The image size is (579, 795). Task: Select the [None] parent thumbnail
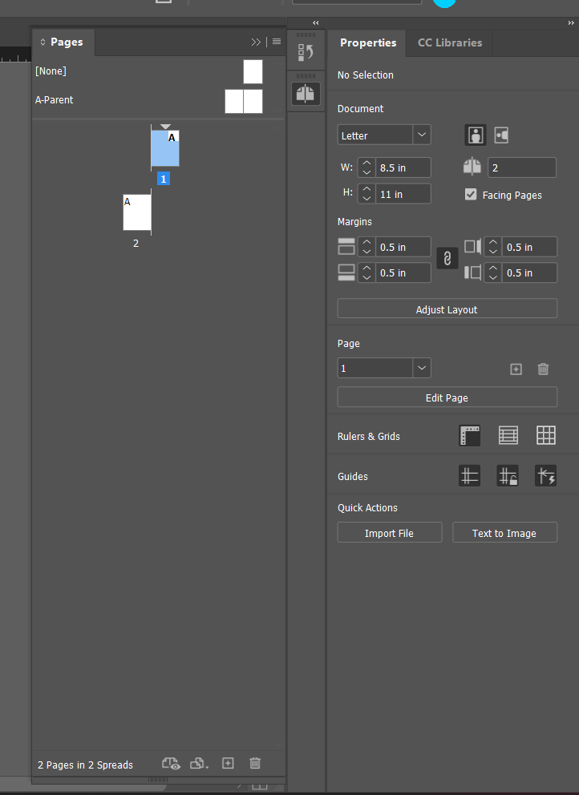click(x=253, y=71)
